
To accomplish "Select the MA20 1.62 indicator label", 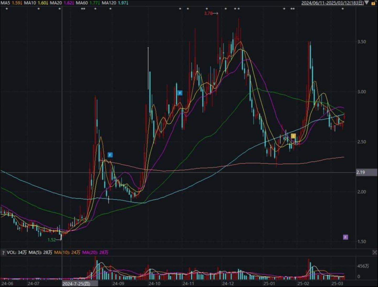I will point(62,3).
